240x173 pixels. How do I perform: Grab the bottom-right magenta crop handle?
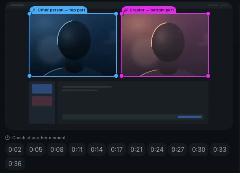[x=208, y=76]
